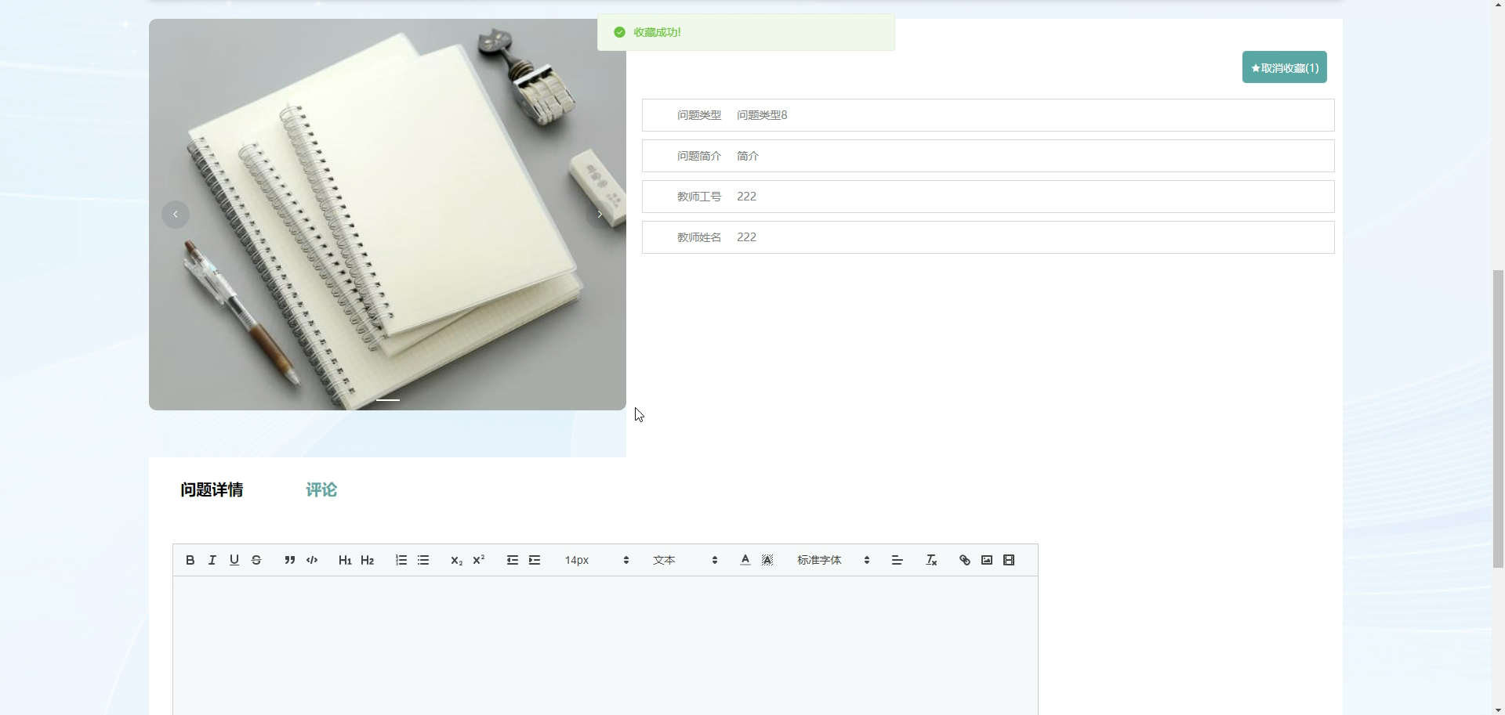Create a bulleted list
The image size is (1505, 715).
coord(423,560)
